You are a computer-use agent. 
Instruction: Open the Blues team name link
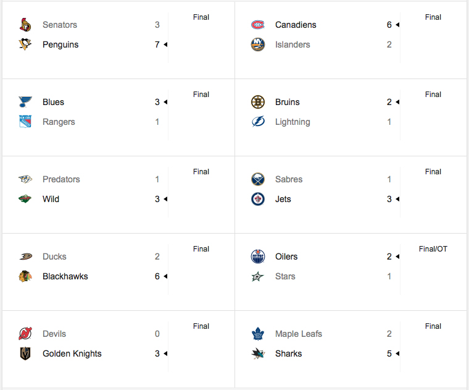coord(53,102)
